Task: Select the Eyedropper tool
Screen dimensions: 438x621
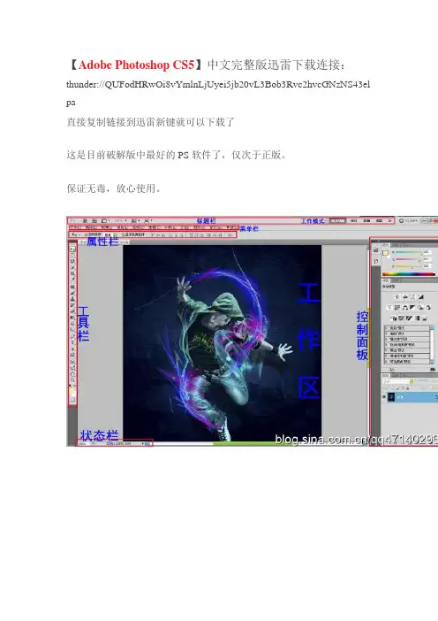Action: coord(72,278)
